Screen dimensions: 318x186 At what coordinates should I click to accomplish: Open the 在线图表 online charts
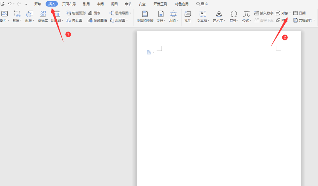(x=97, y=20)
